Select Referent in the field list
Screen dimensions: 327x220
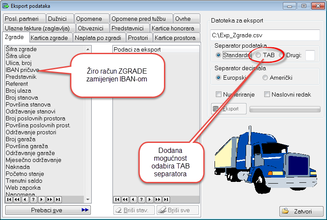point(17,84)
